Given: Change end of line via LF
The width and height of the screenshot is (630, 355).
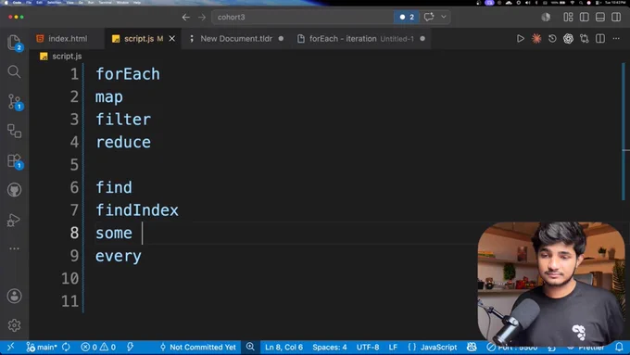Looking at the screenshot, I should pyautogui.click(x=393, y=347).
